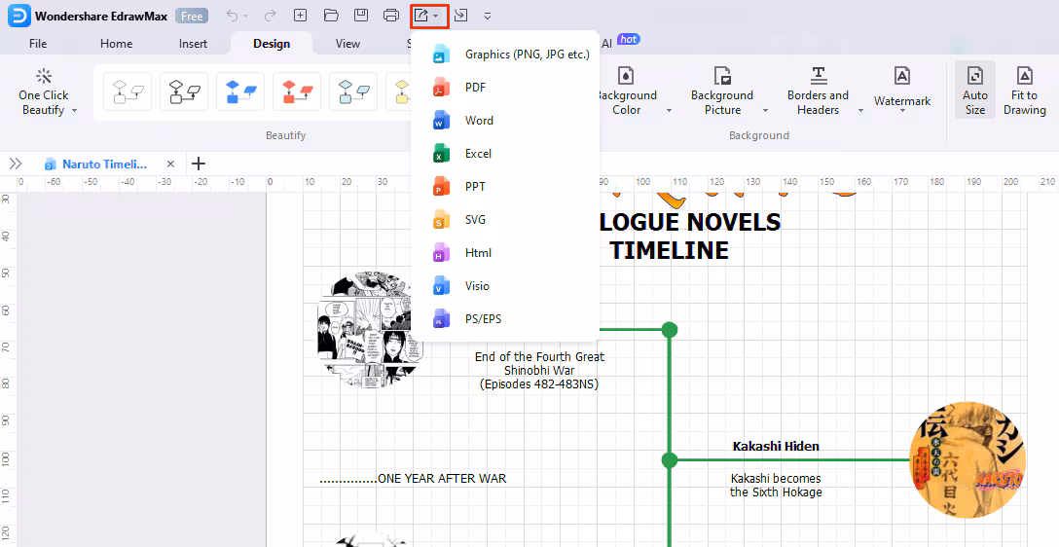
Task: Click the Print icon
Action: tap(391, 16)
